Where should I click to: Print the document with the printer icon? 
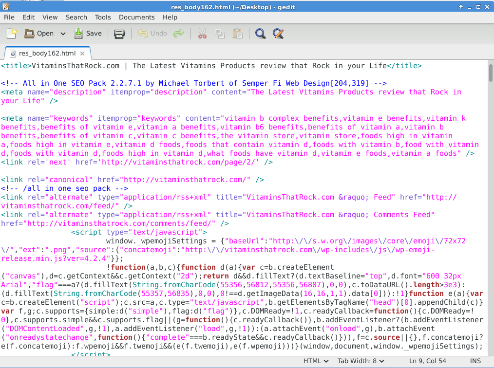point(119,34)
